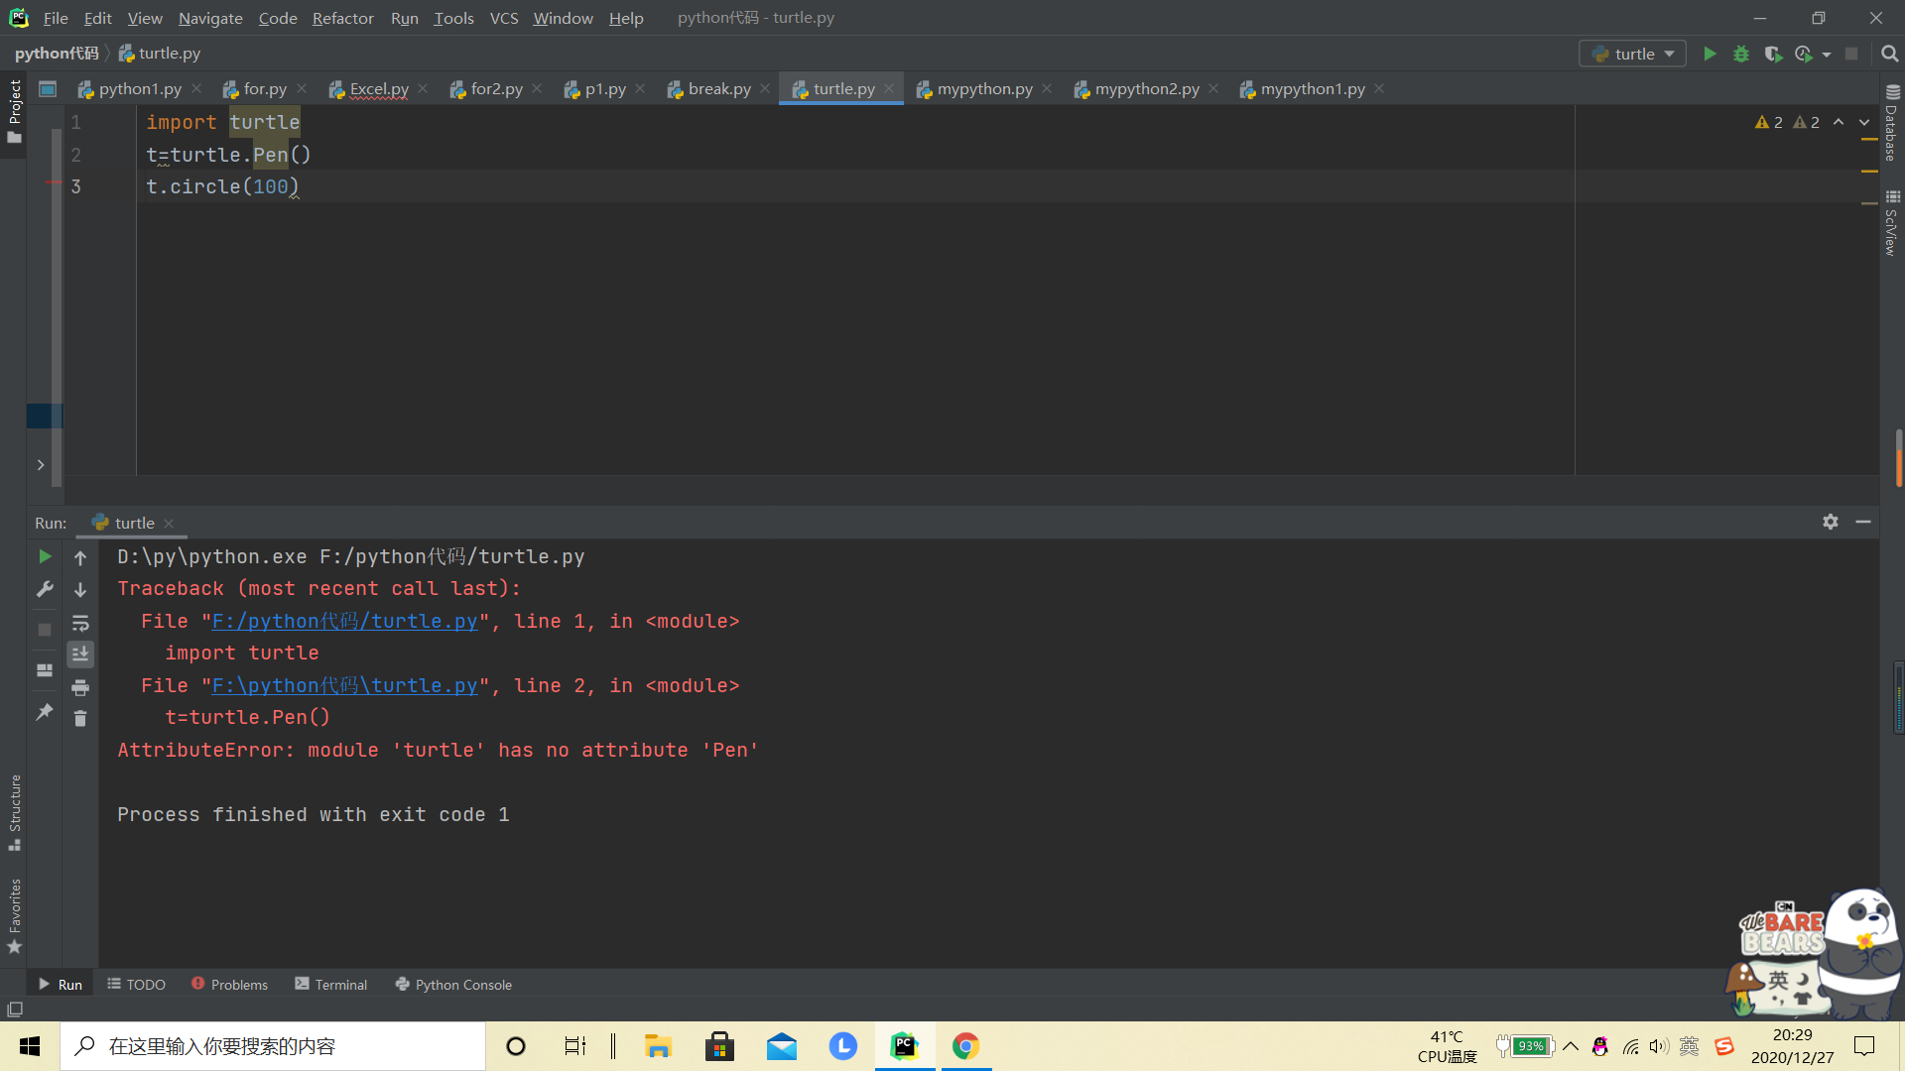Open the turtle run configuration dropdown

point(1633,54)
